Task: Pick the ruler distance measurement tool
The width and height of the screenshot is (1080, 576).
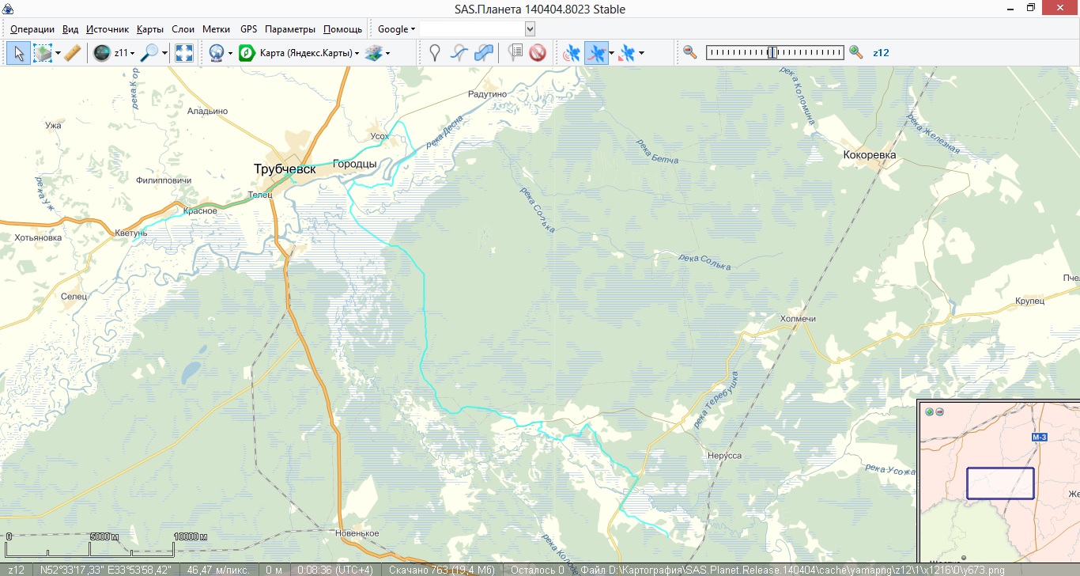Action: (x=73, y=53)
